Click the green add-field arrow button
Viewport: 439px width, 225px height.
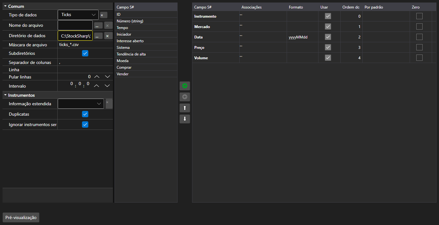coord(185,86)
